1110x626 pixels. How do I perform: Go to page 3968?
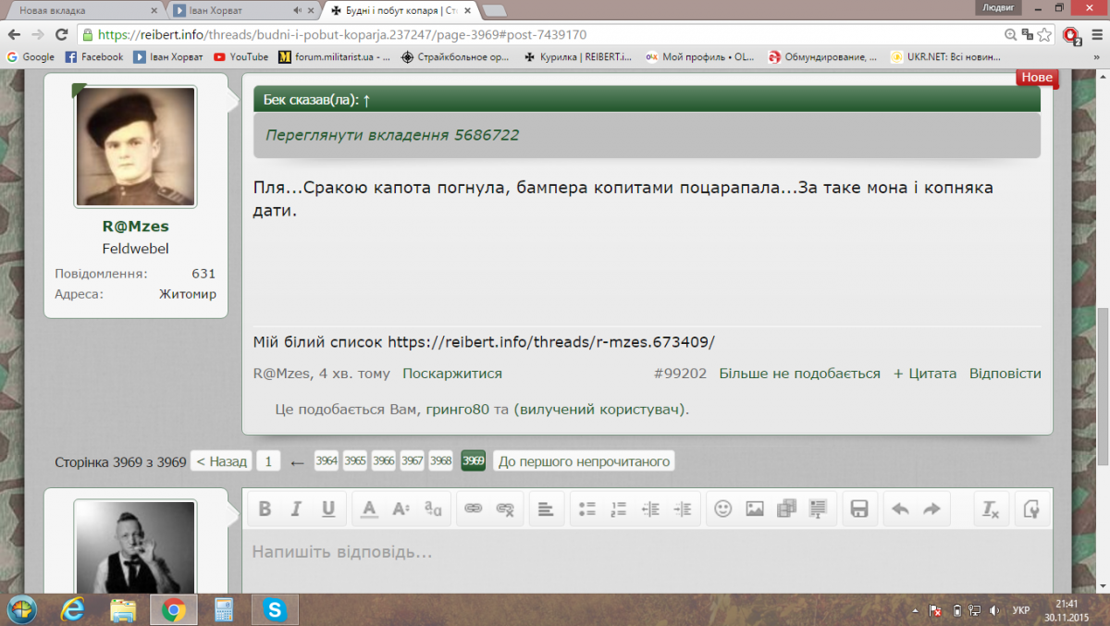point(440,460)
